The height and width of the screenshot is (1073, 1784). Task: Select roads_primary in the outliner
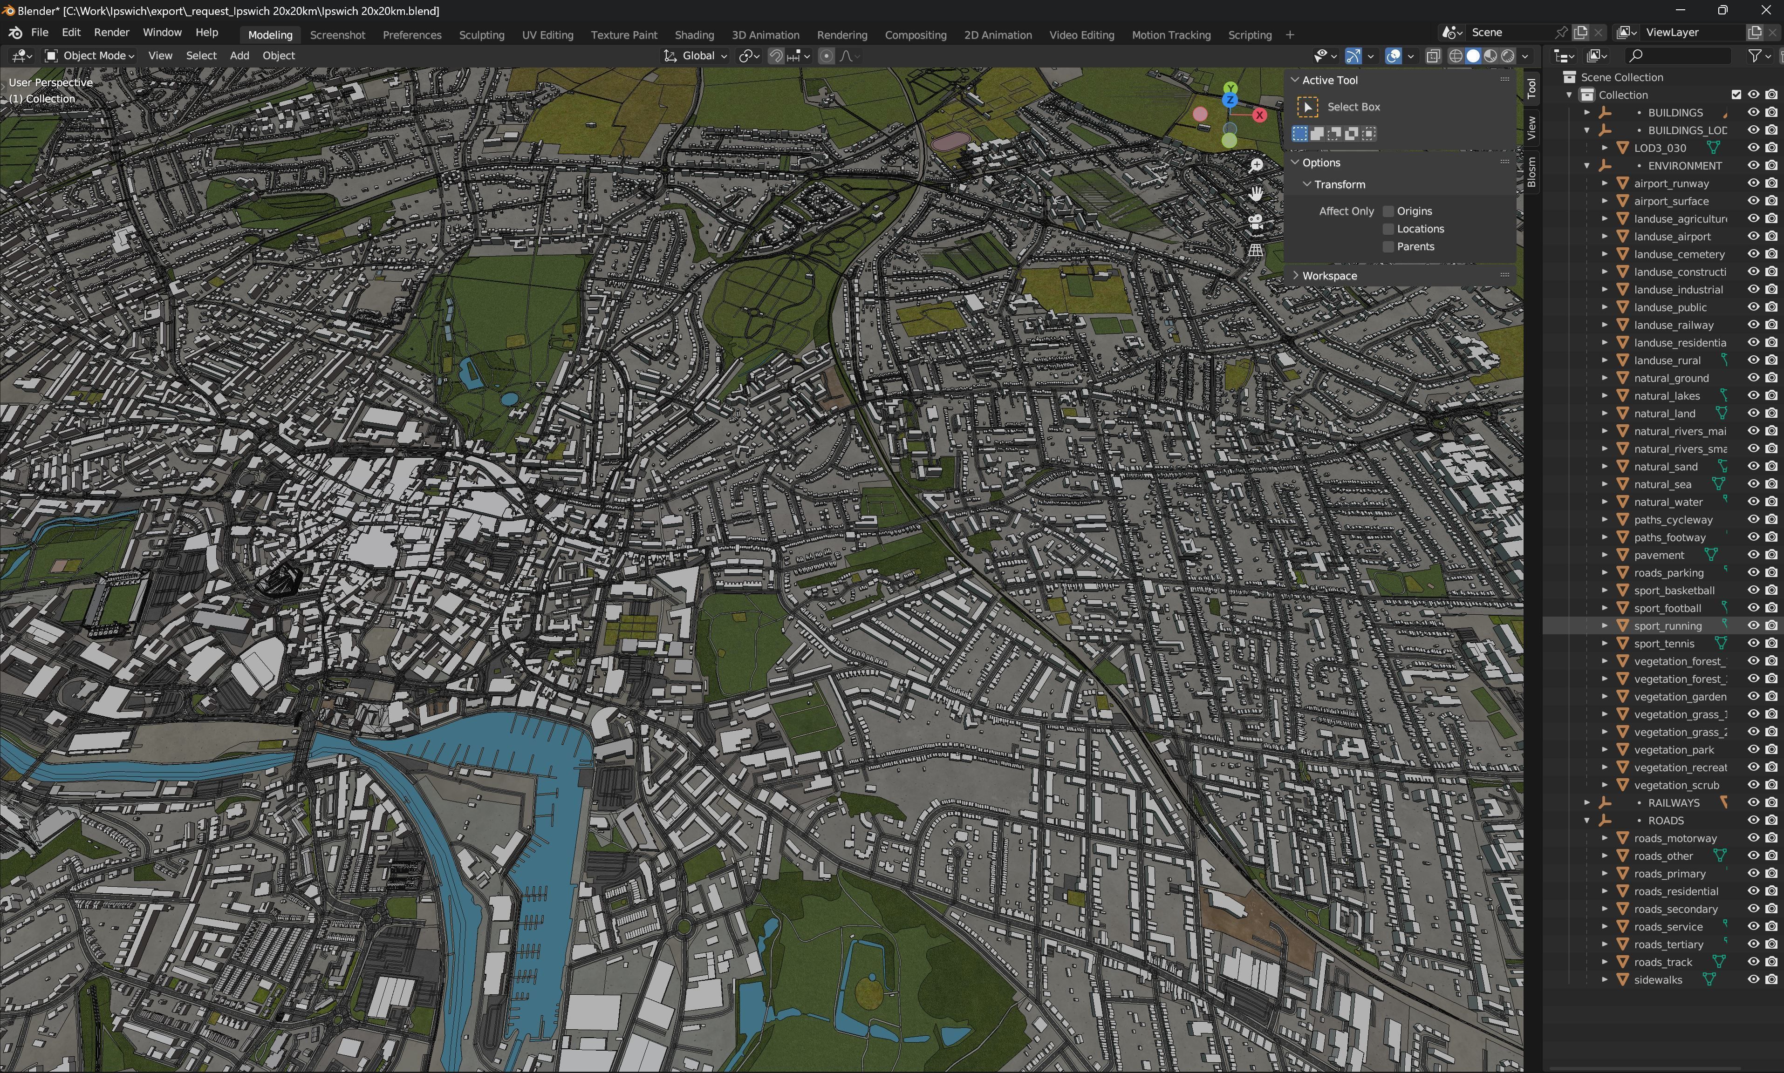[x=1670, y=873]
